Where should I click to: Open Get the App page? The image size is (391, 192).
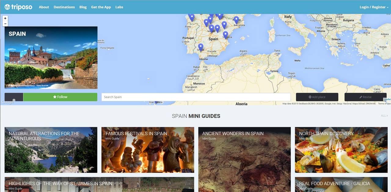[101, 7]
